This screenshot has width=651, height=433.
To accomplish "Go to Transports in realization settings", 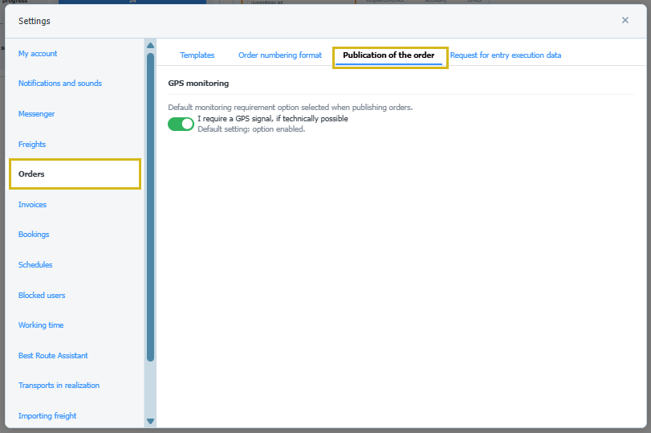I will pos(59,386).
